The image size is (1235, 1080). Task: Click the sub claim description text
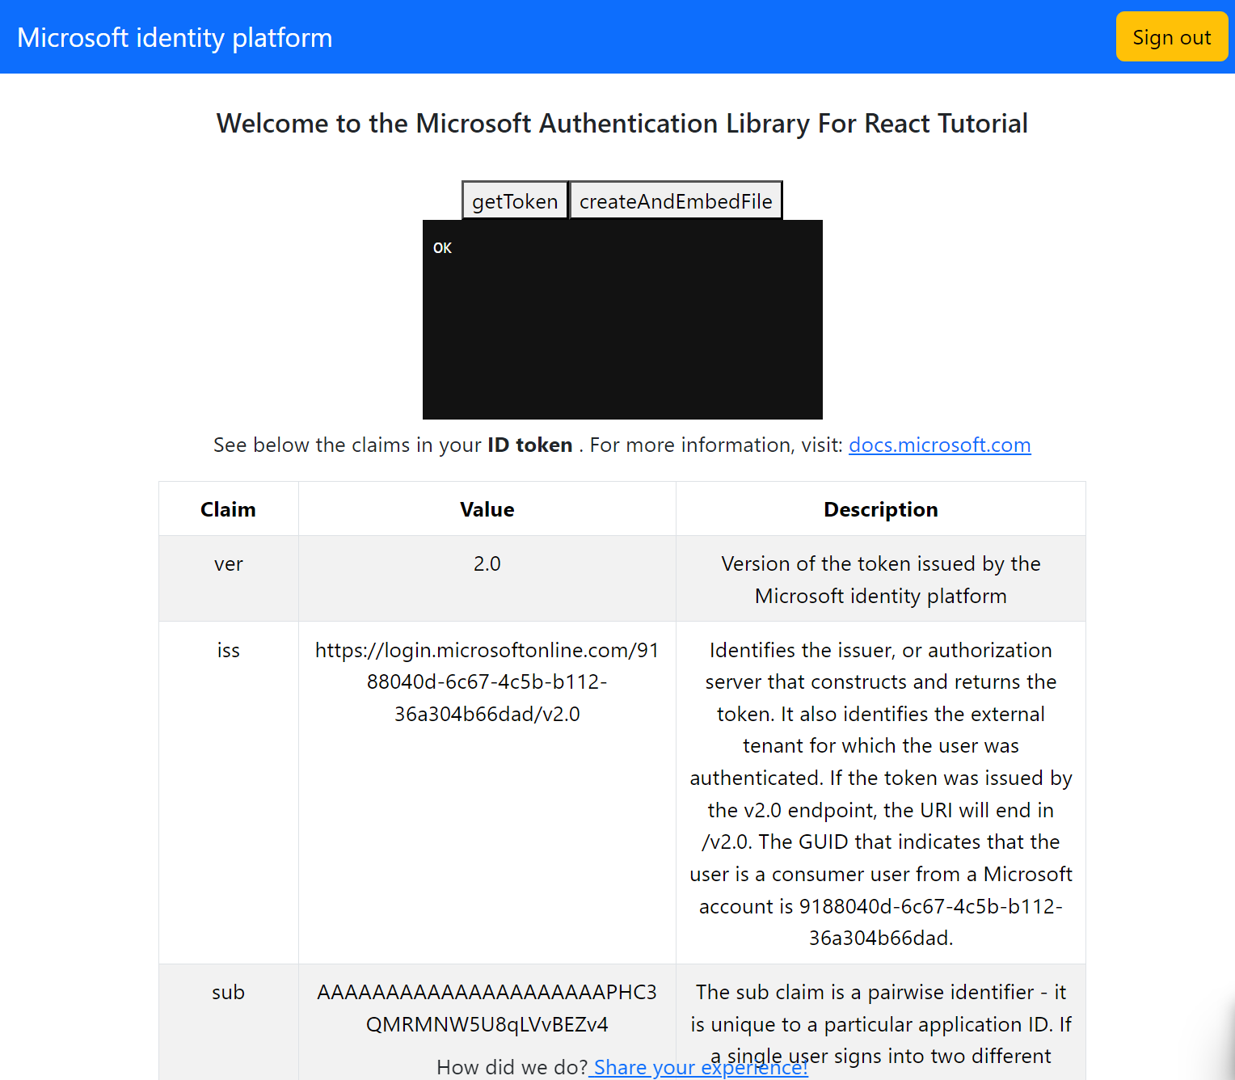tap(880, 1024)
